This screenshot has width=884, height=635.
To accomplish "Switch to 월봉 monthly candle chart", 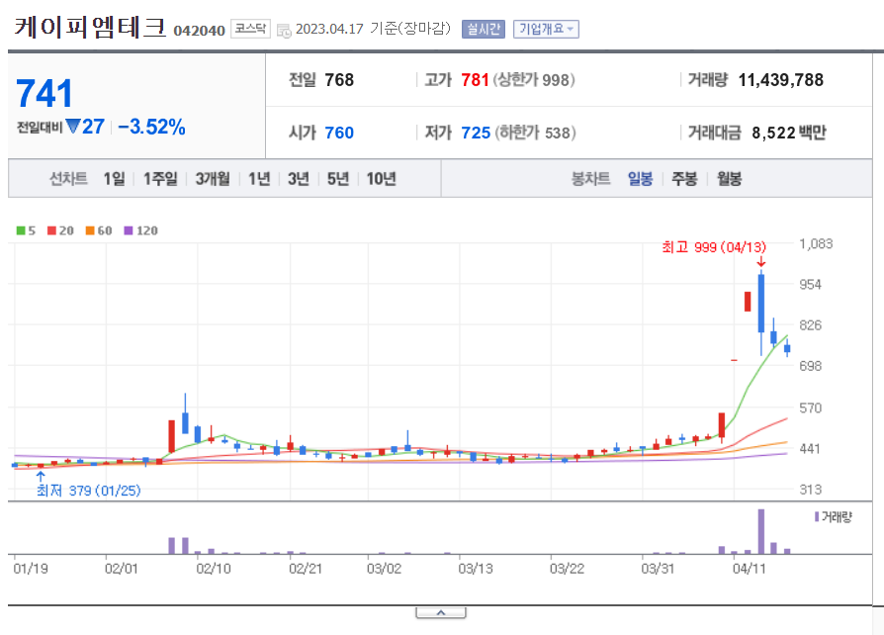I will (729, 179).
